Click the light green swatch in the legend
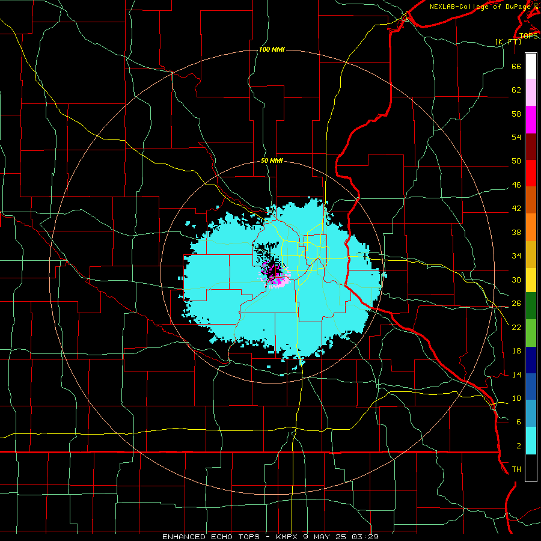This screenshot has width=541, height=541. 531,333
